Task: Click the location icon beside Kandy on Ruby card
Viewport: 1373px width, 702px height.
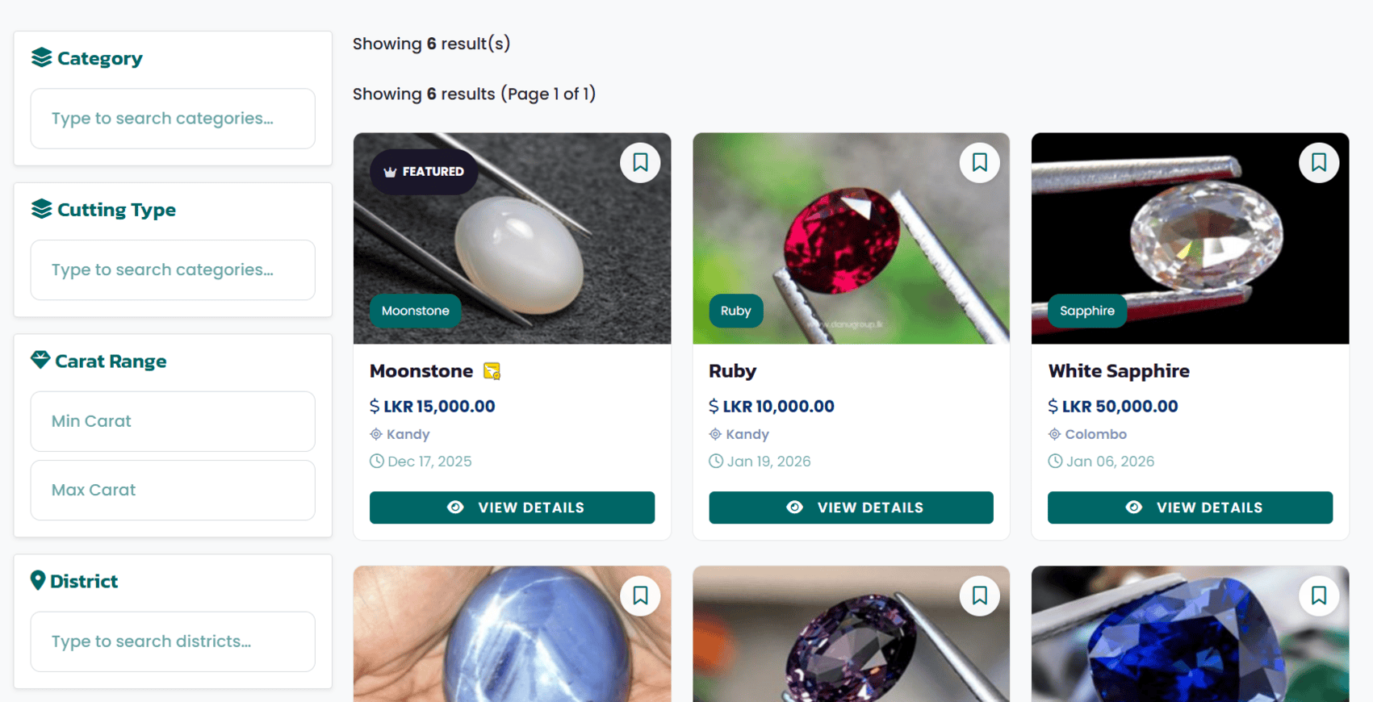Action: tap(715, 434)
